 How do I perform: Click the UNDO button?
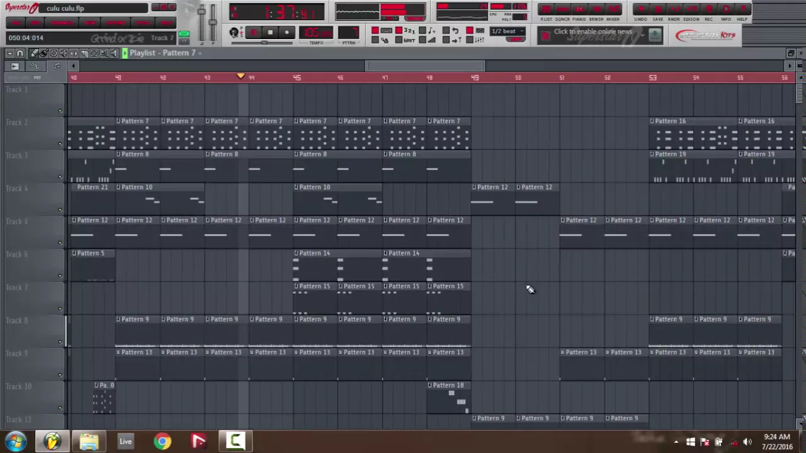[x=641, y=9]
